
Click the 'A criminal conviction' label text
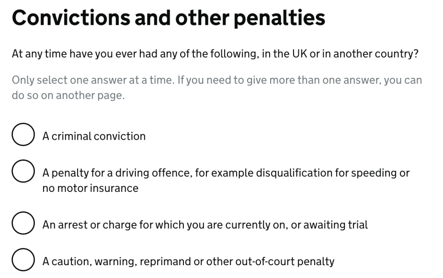click(94, 136)
